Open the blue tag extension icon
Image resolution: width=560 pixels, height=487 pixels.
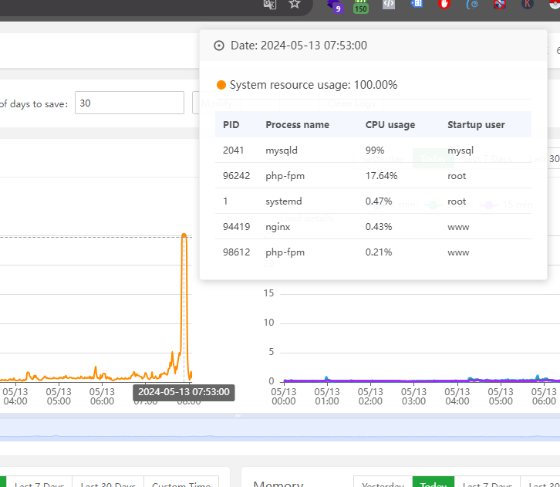pos(417,4)
